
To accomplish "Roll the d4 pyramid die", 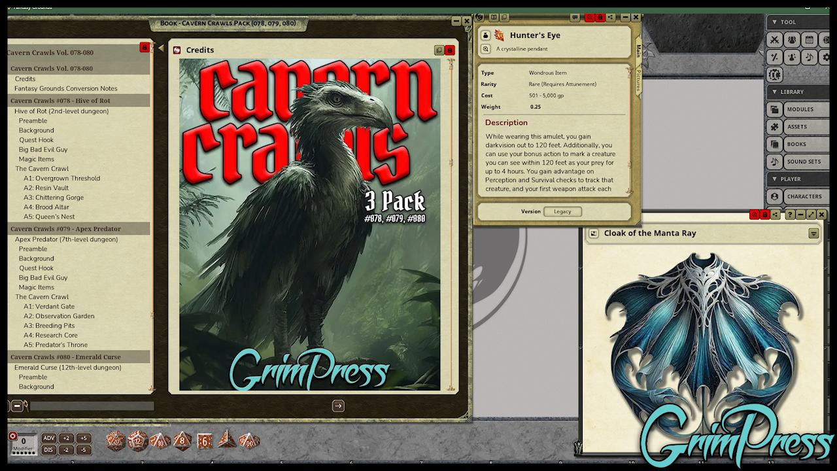I will 227,440.
